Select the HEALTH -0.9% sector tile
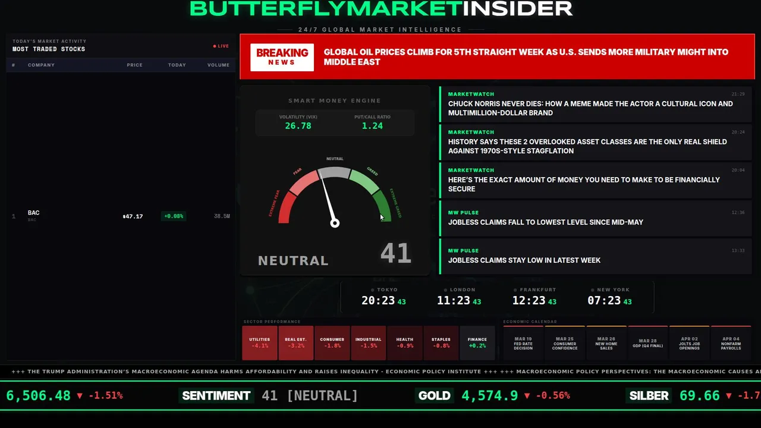The width and height of the screenshot is (761, 428). [x=405, y=342]
